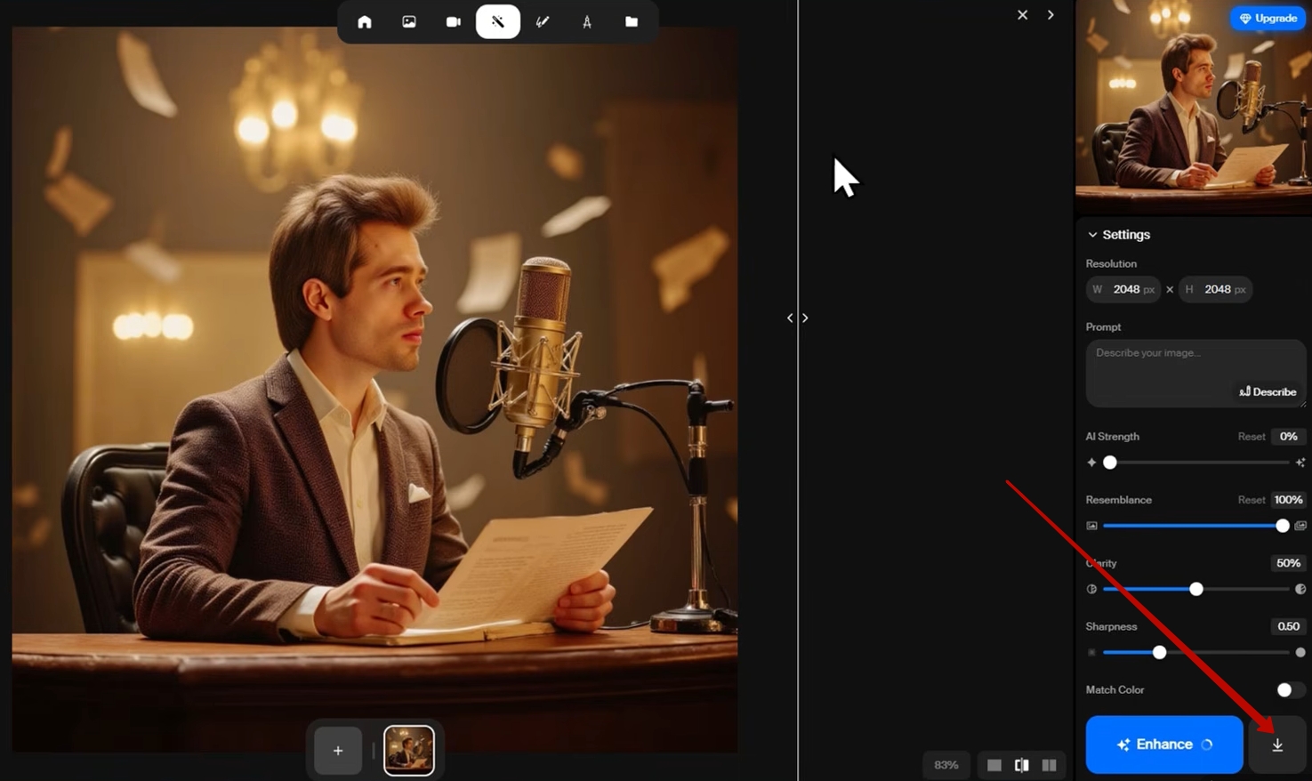Select the split slider compare view
Image resolution: width=1312 pixels, height=781 pixels.
pyautogui.click(x=1022, y=765)
